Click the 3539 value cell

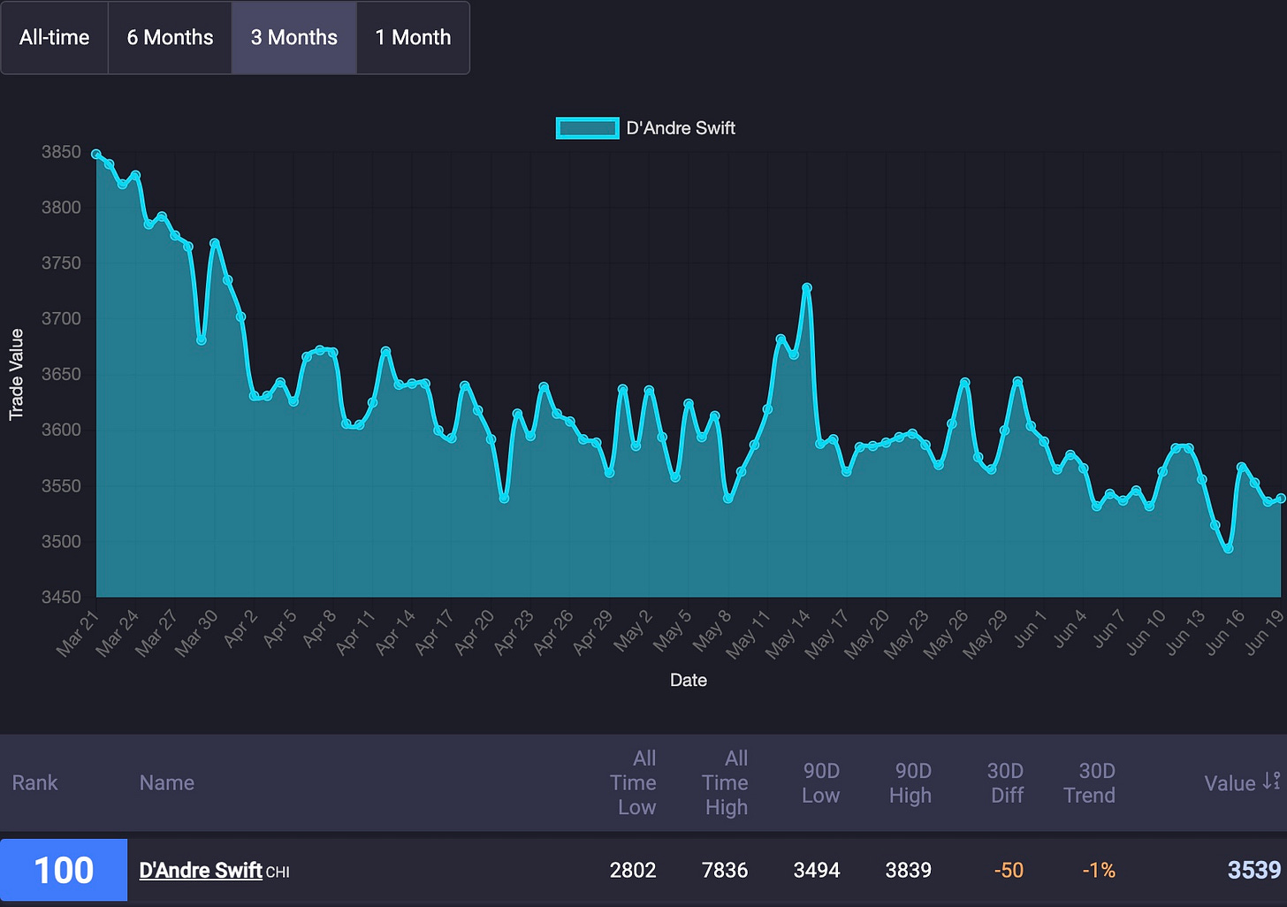1254,870
